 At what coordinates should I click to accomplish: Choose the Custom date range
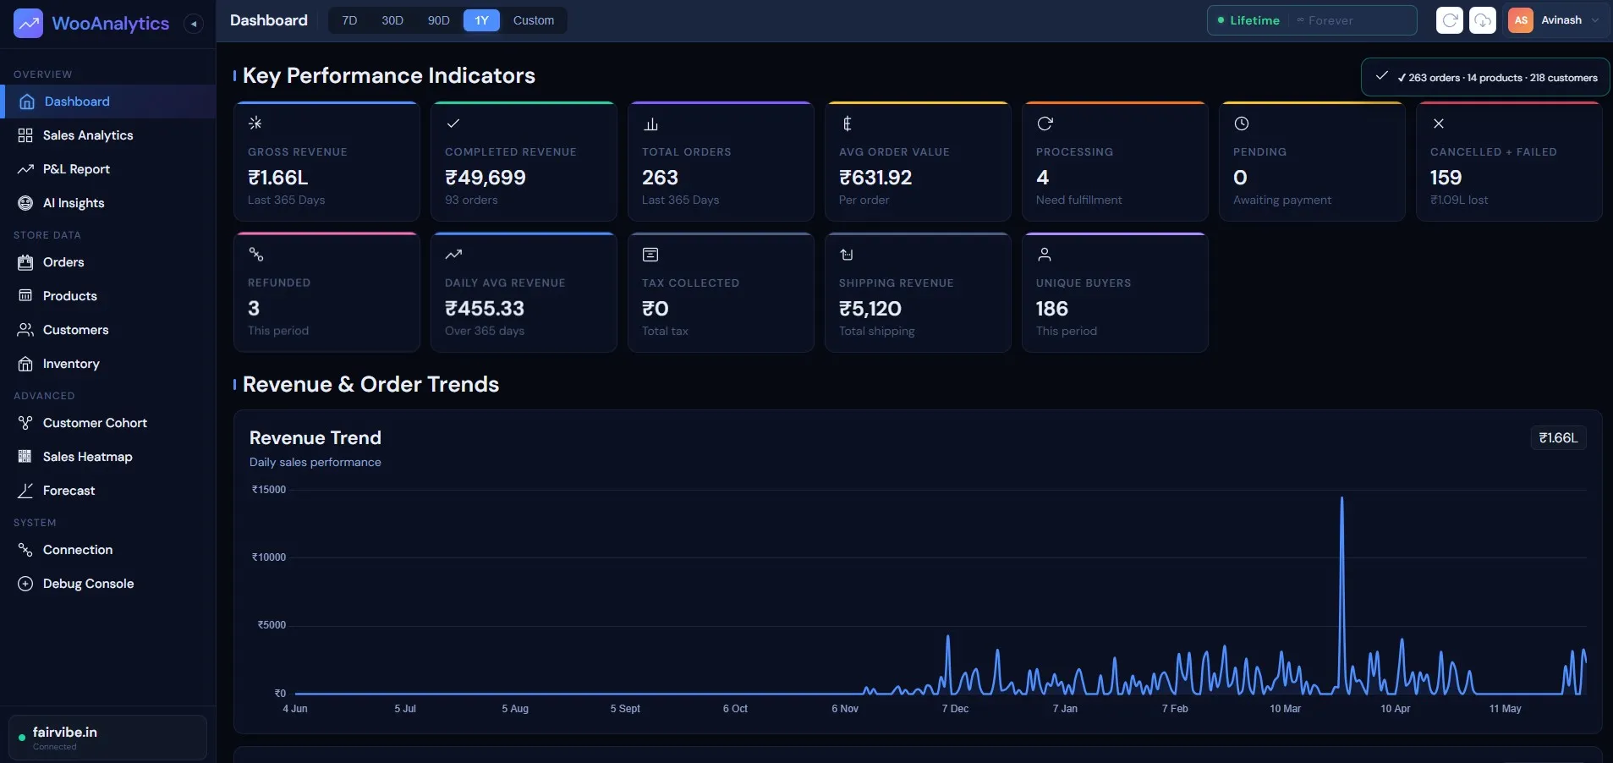534,20
